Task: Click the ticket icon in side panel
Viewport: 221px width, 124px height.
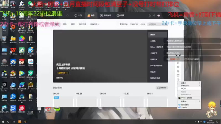Action: coord(178,76)
